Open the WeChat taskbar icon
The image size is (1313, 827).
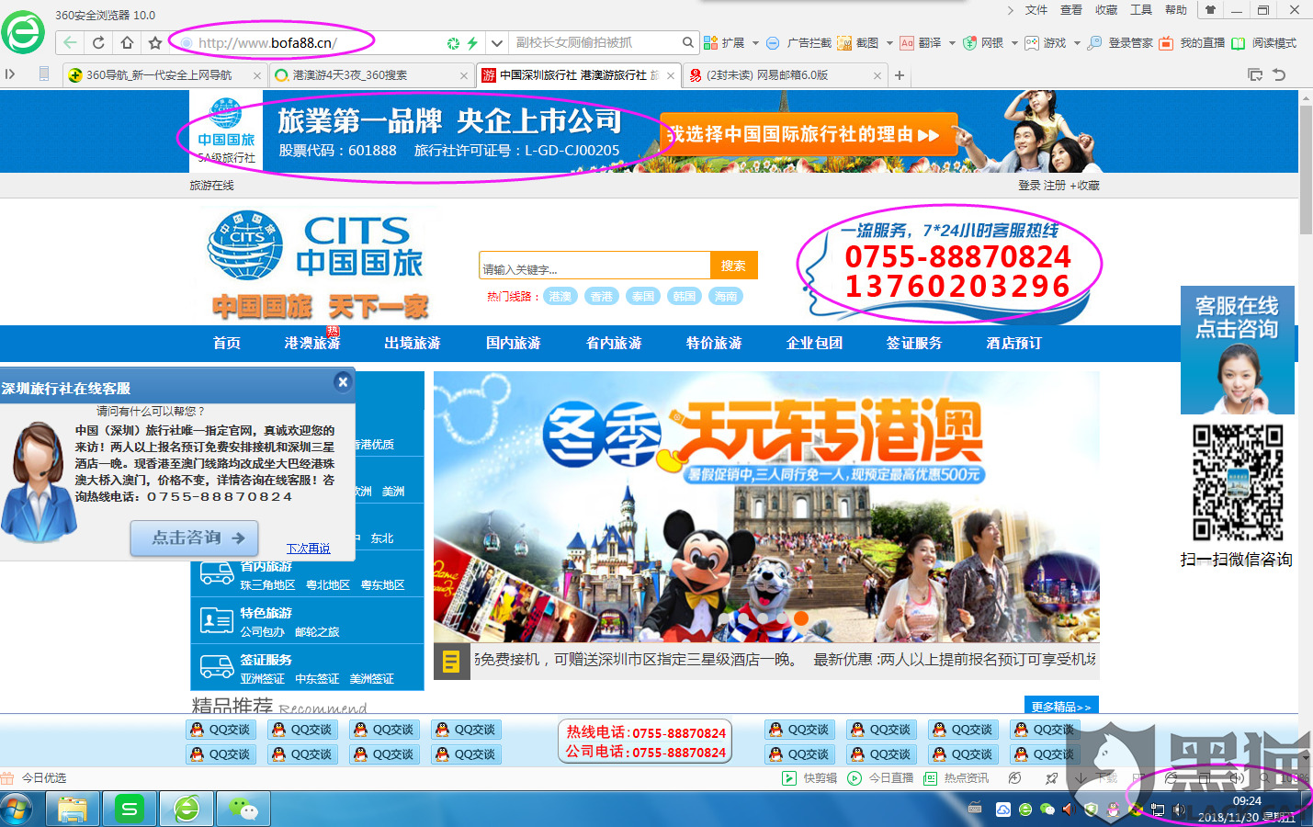[x=243, y=810]
